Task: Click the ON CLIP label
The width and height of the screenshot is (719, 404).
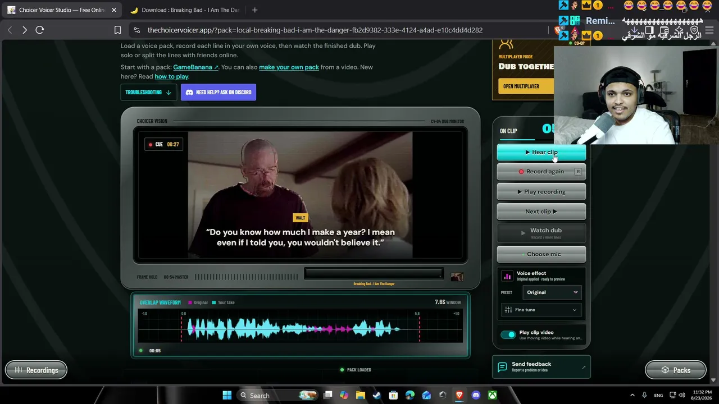Action: pos(508,131)
